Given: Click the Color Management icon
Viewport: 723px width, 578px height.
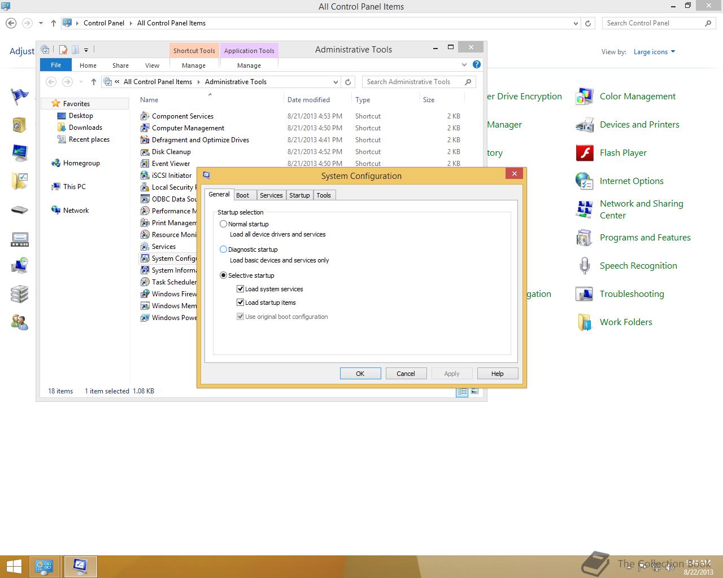Looking at the screenshot, I should (584, 97).
